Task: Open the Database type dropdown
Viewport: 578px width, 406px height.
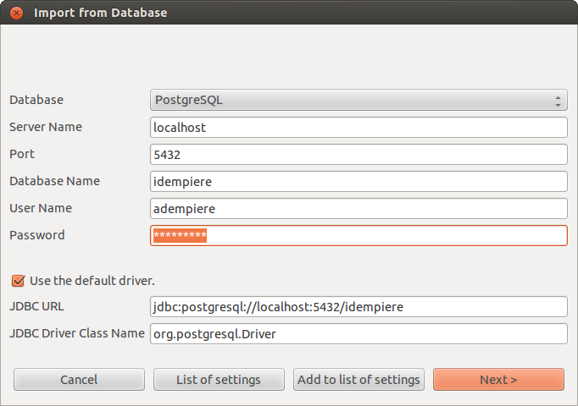Action: pos(358,100)
